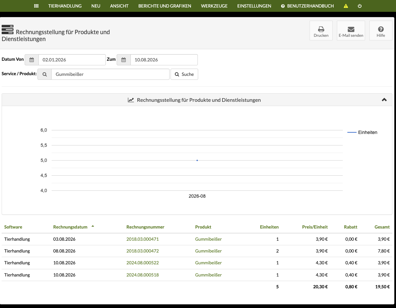
Task: Open invoice 2018.03.000471
Action: click(x=143, y=239)
